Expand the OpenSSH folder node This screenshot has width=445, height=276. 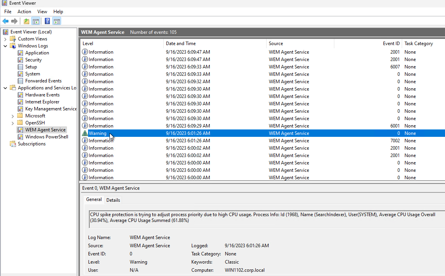click(12, 123)
